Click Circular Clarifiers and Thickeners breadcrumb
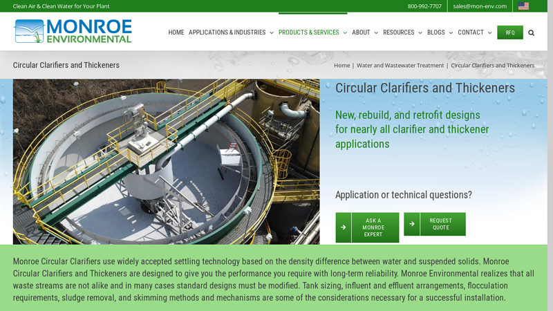Image resolution: width=553 pixels, height=311 pixels. tap(492, 65)
